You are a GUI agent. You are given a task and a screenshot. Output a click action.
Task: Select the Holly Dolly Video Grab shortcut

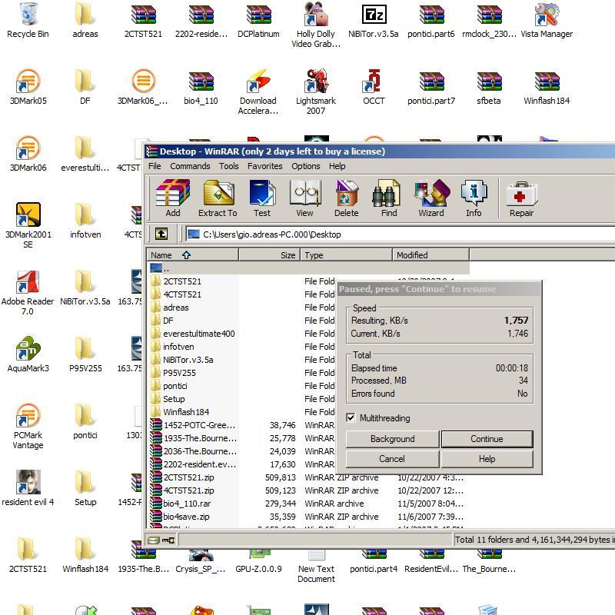tap(316, 25)
